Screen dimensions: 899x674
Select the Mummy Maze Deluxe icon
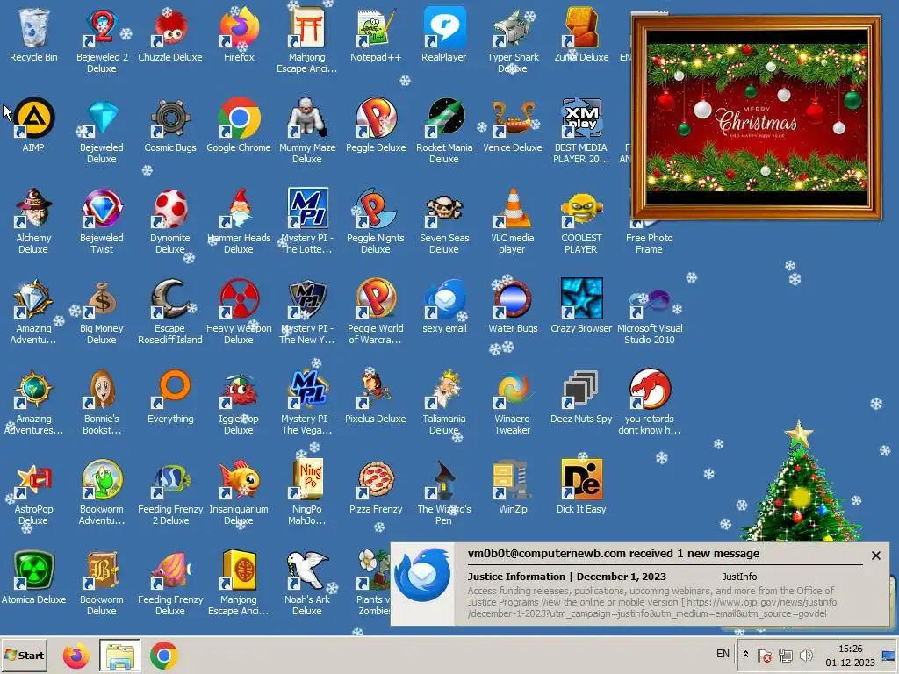tap(307, 130)
